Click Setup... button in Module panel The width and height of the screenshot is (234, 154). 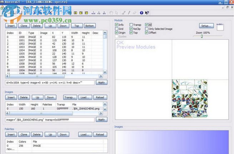[x=206, y=26]
